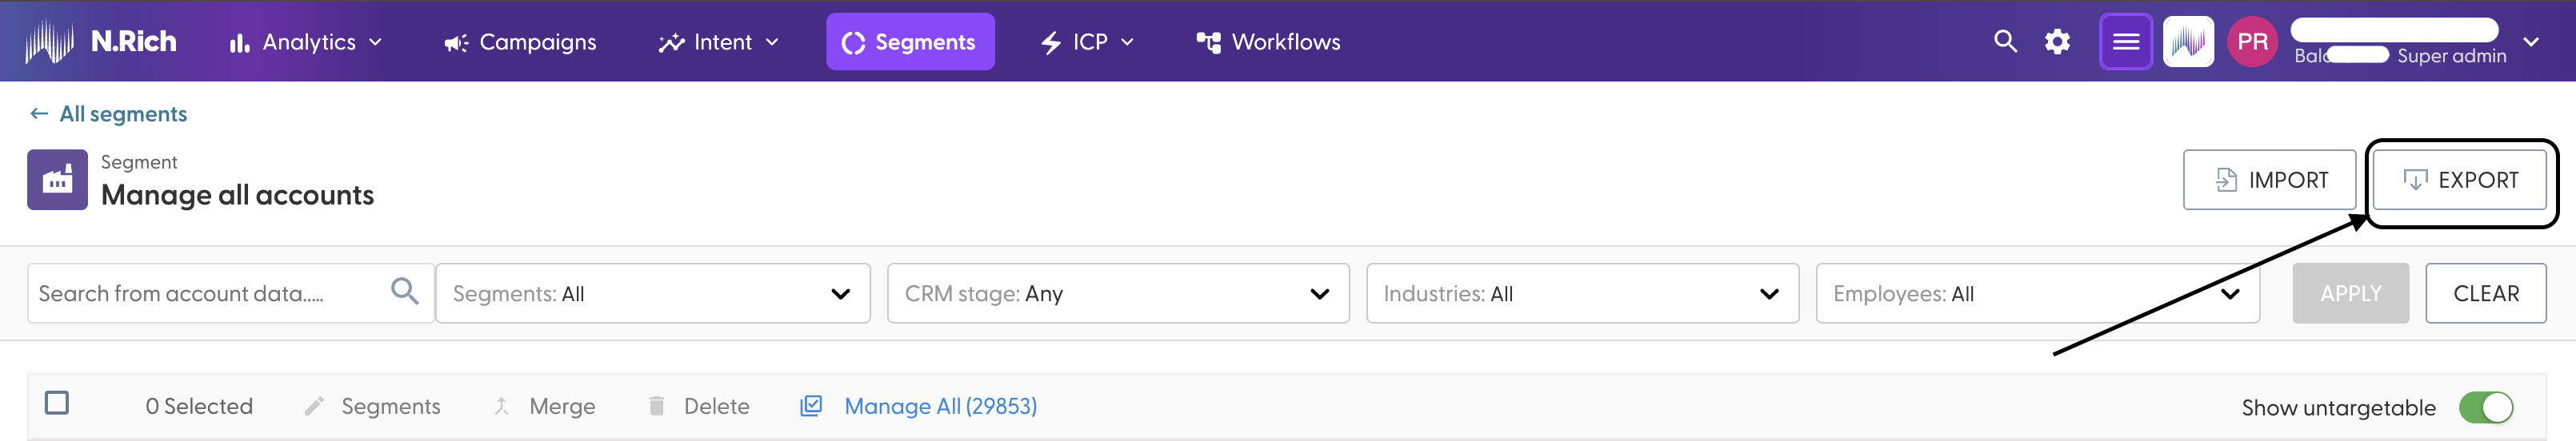The width and height of the screenshot is (2576, 441).
Task: Click the PR user avatar
Action: [x=2252, y=42]
